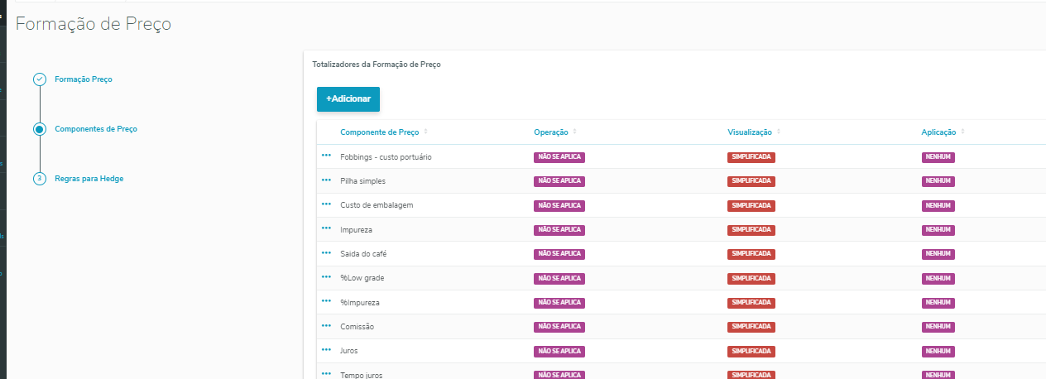Click NÃO SE APLICA badge in Impureza row
The image size is (1046, 379).
pos(559,229)
